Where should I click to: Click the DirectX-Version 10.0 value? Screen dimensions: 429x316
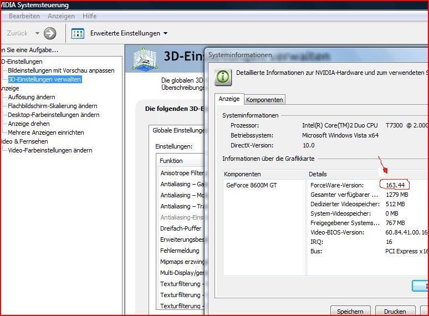click(308, 146)
